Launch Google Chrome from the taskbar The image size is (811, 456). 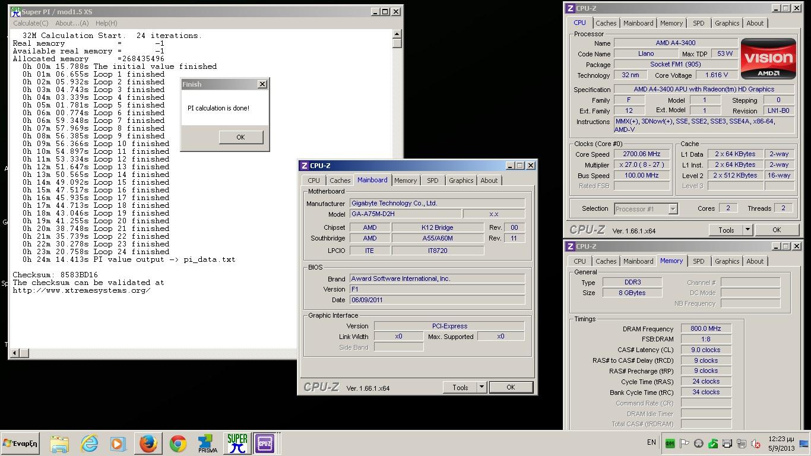[x=178, y=444]
